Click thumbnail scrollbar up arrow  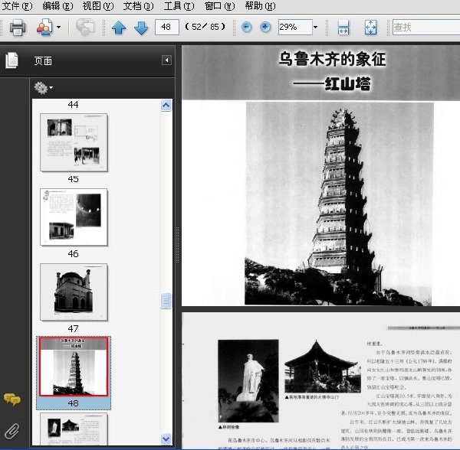point(166,106)
